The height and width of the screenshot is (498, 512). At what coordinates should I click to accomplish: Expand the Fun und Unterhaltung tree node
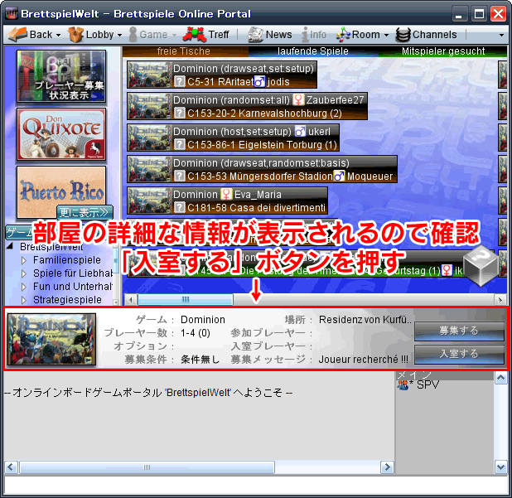[x=23, y=287]
